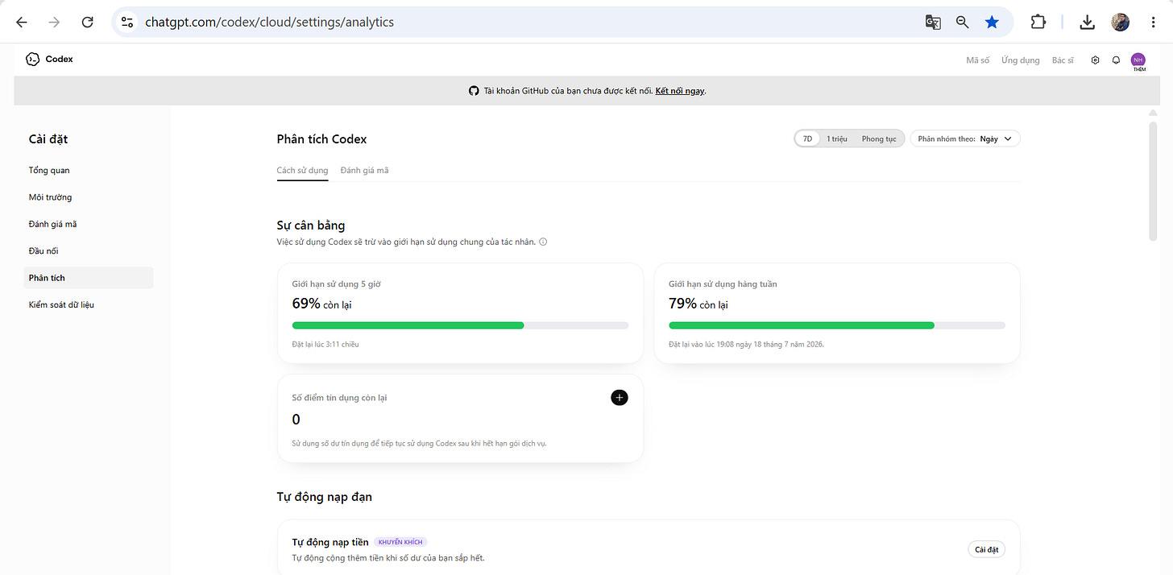Click the KHUYẾN KHÍCH badge

click(400, 542)
